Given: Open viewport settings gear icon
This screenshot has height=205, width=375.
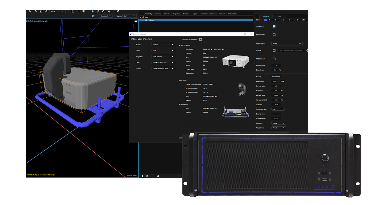Looking at the screenshot, I should [136, 21].
